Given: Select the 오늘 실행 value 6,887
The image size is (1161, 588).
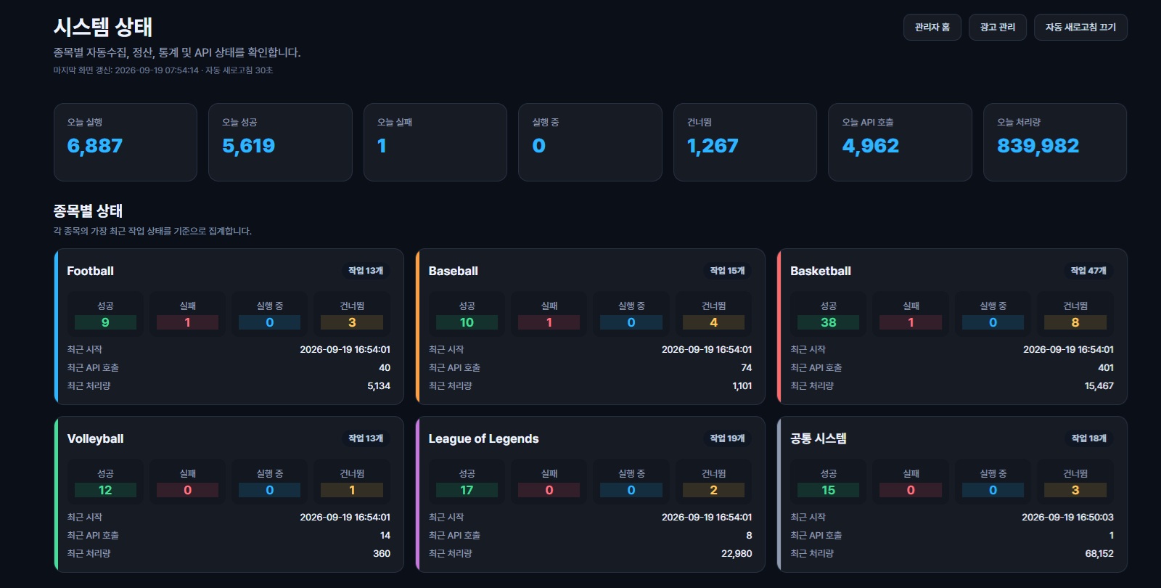Looking at the screenshot, I should pos(94,146).
